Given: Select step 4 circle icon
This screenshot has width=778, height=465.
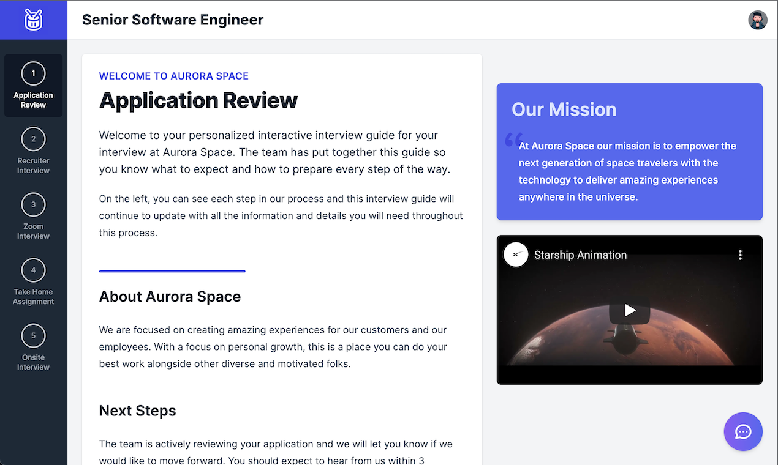Looking at the screenshot, I should [x=33, y=270].
